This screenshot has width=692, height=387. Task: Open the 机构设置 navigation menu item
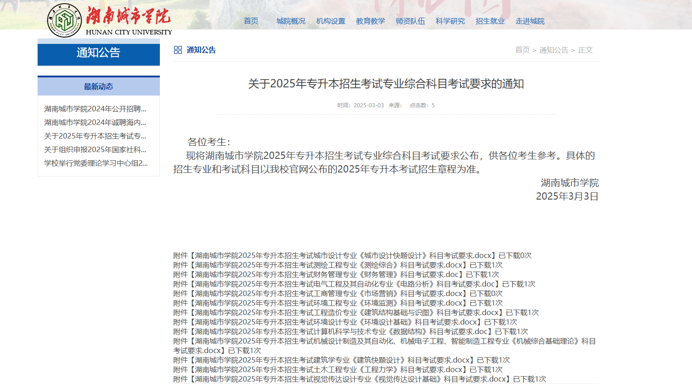pos(331,21)
